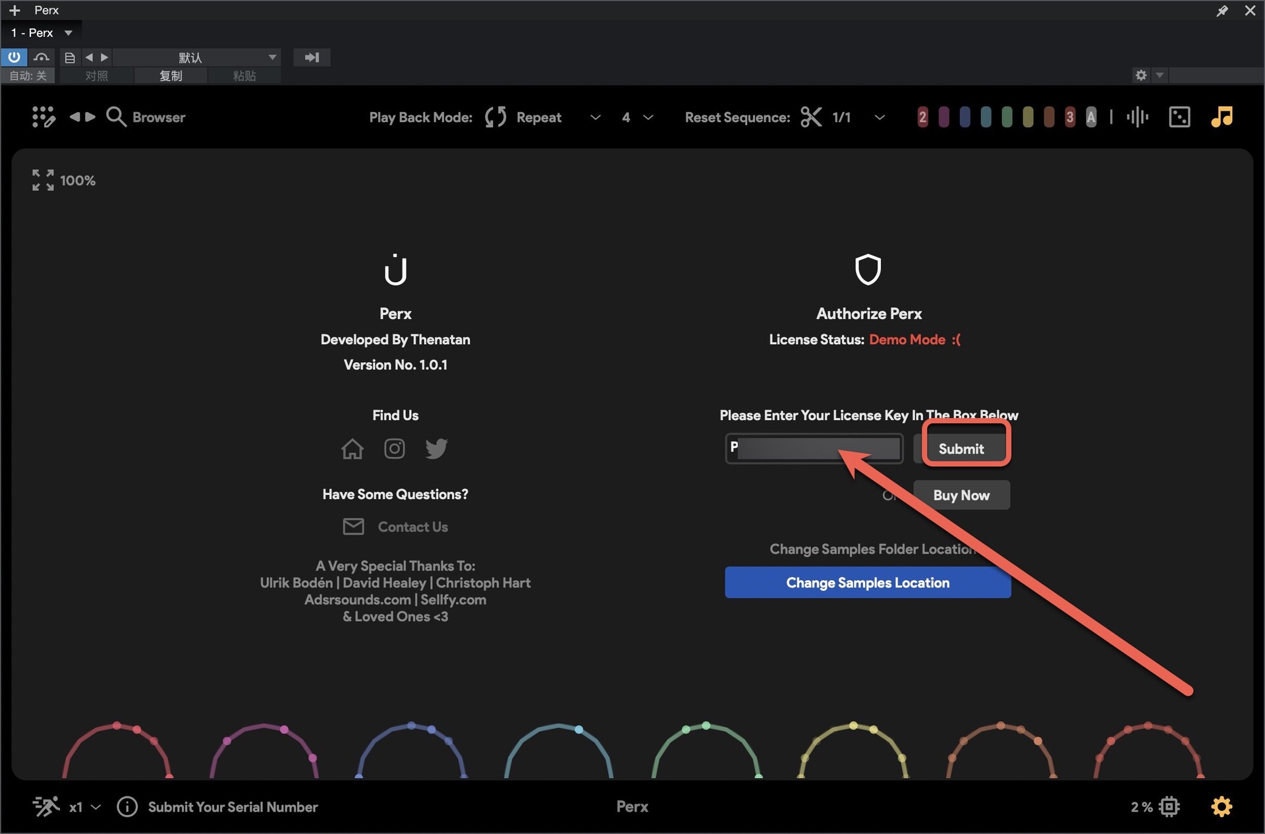Click the info circle icon in status bar
1265x834 pixels.
tap(127, 806)
